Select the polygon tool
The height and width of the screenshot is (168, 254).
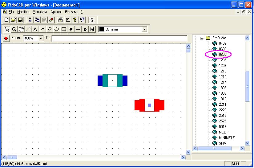49,29
